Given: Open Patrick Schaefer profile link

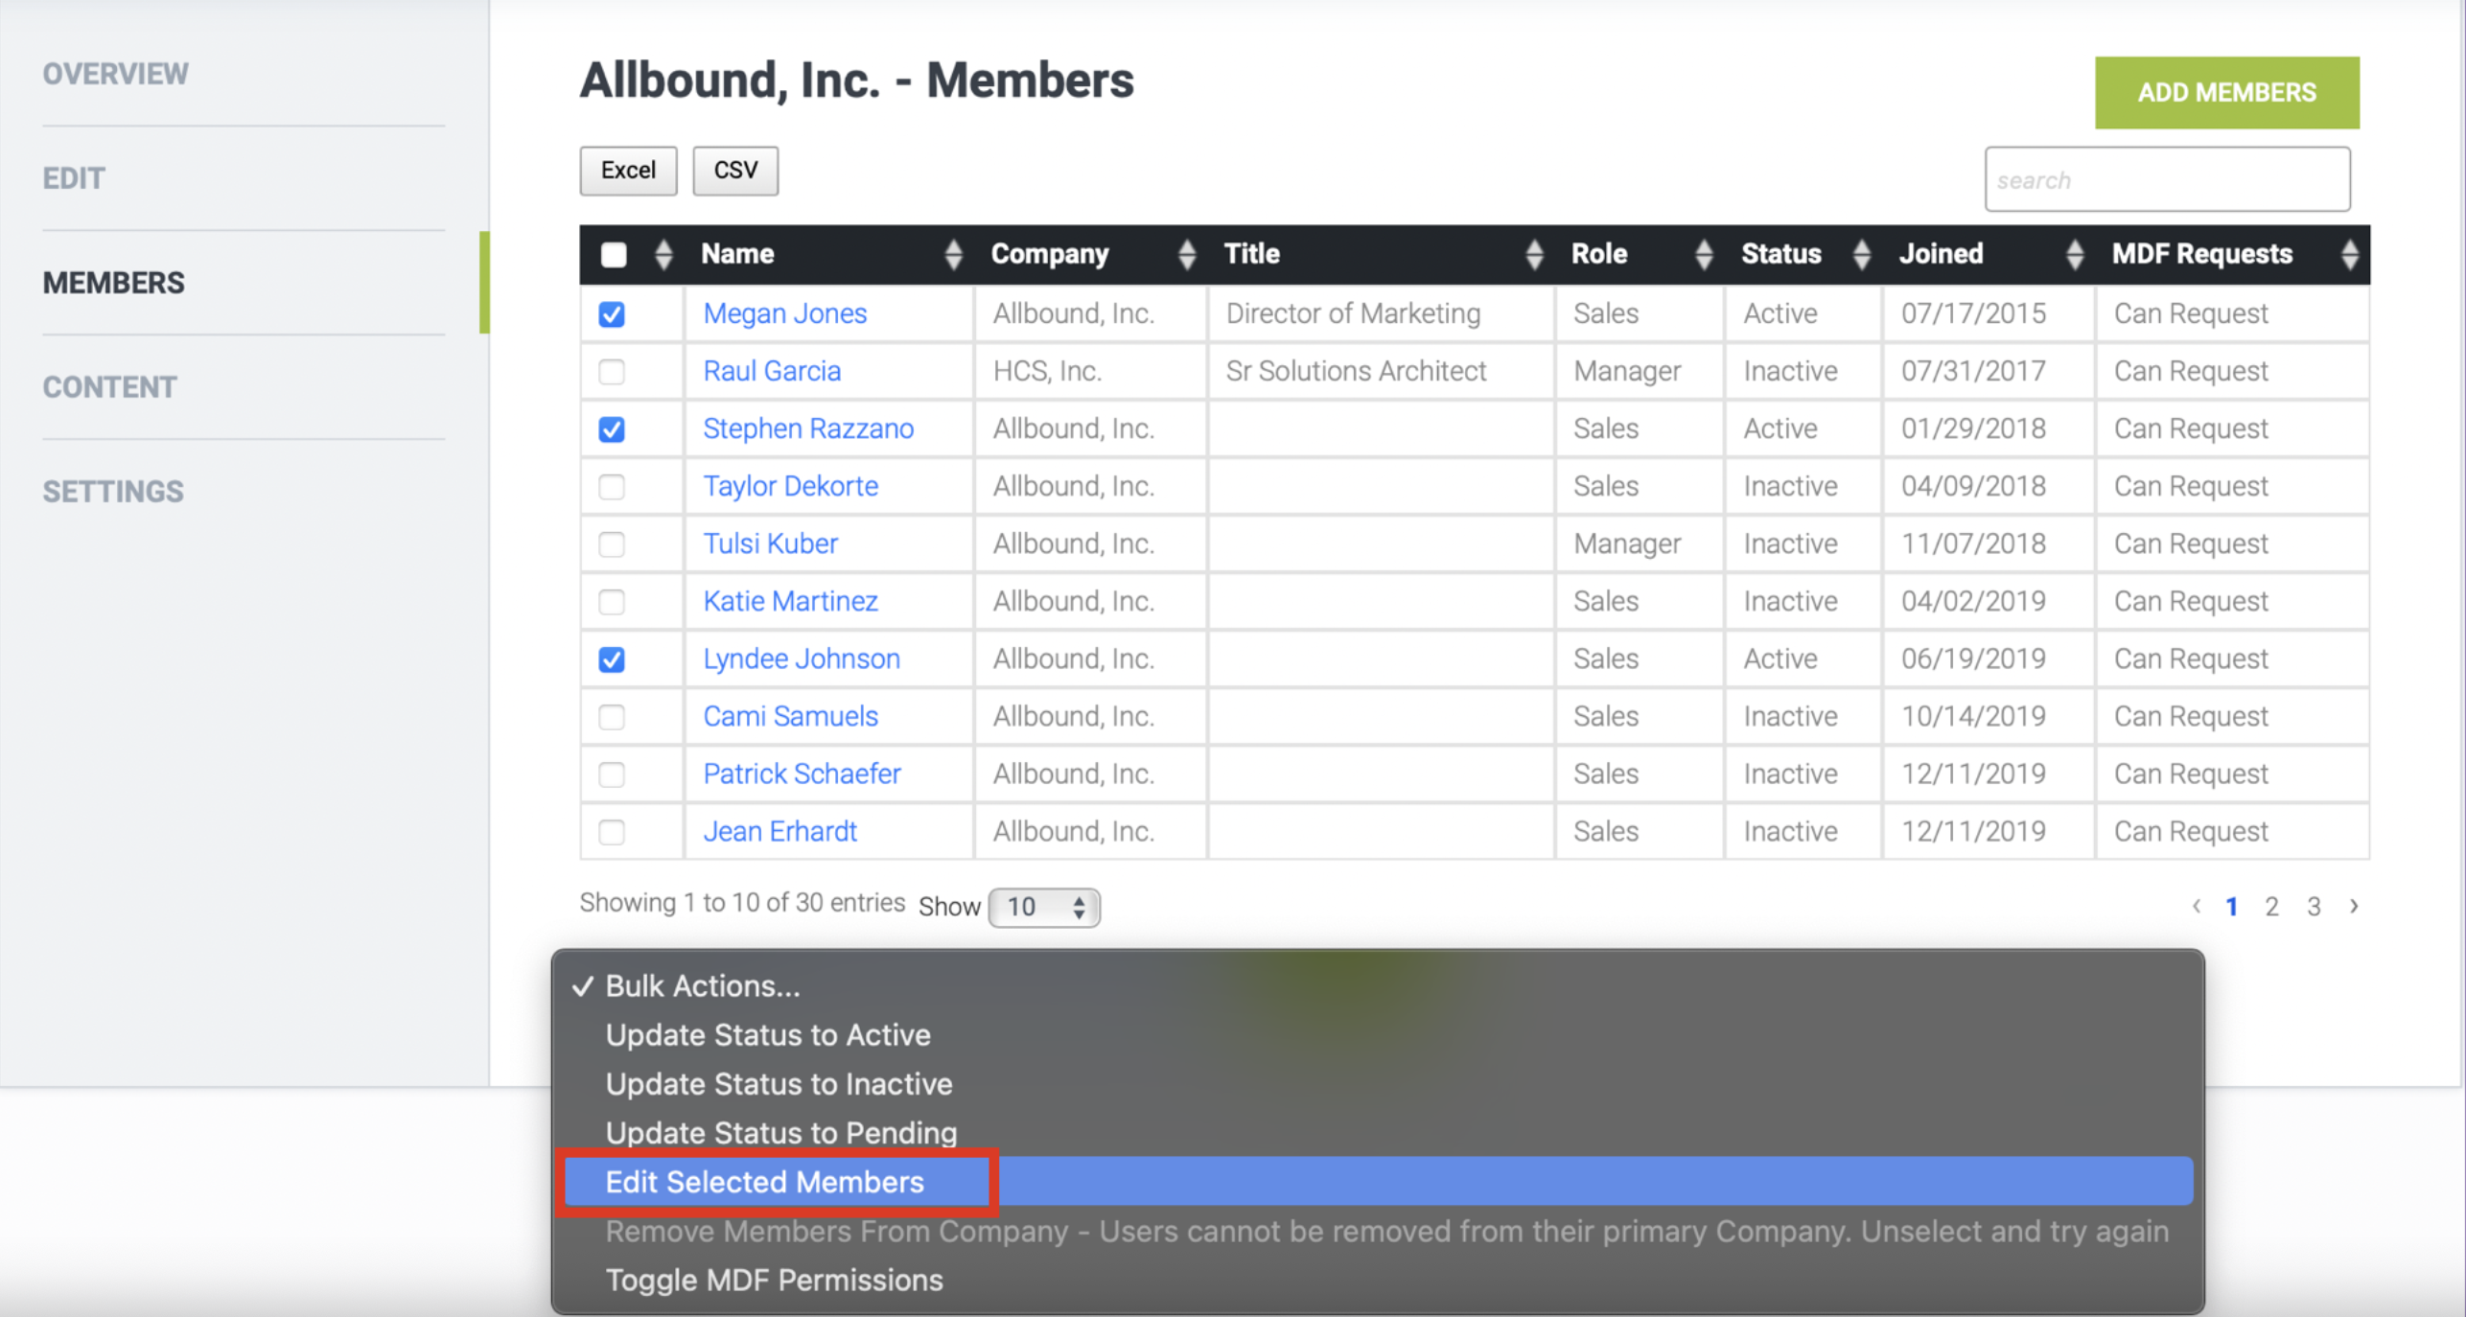Looking at the screenshot, I should point(802,774).
